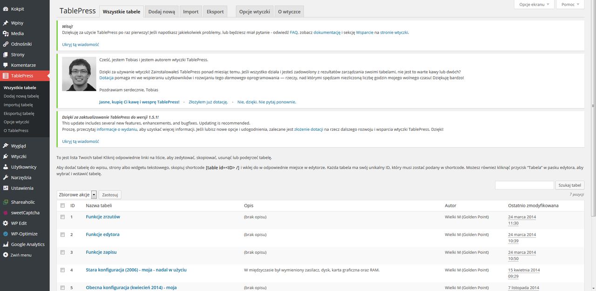The height and width of the screenshot is (291, 596).
Task: Open Stara konfiguracja (2006) table link
Action: point(136,270)
